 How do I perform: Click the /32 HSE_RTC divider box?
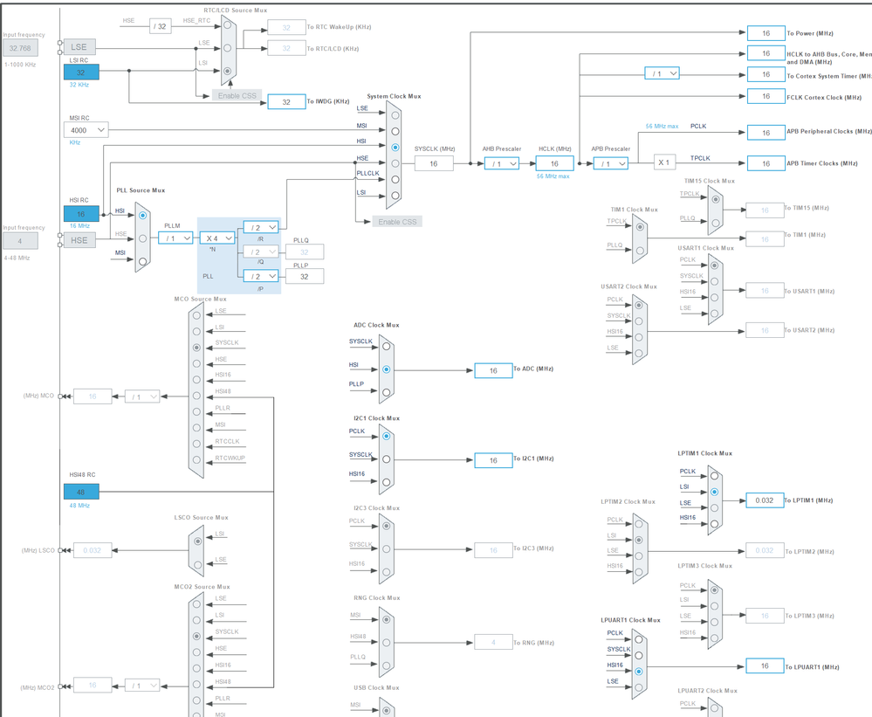click(160, 26)
